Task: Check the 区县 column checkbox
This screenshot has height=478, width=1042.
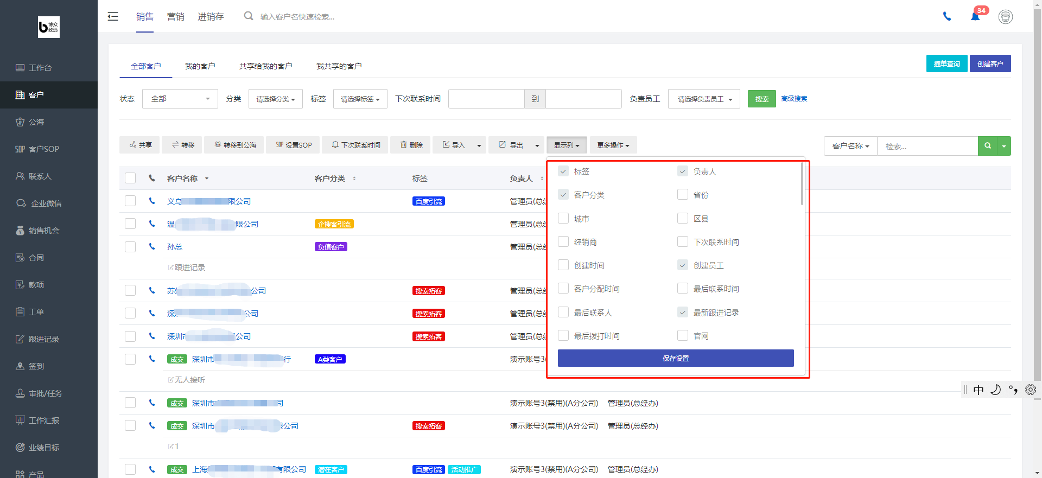Action: (683, 219)
